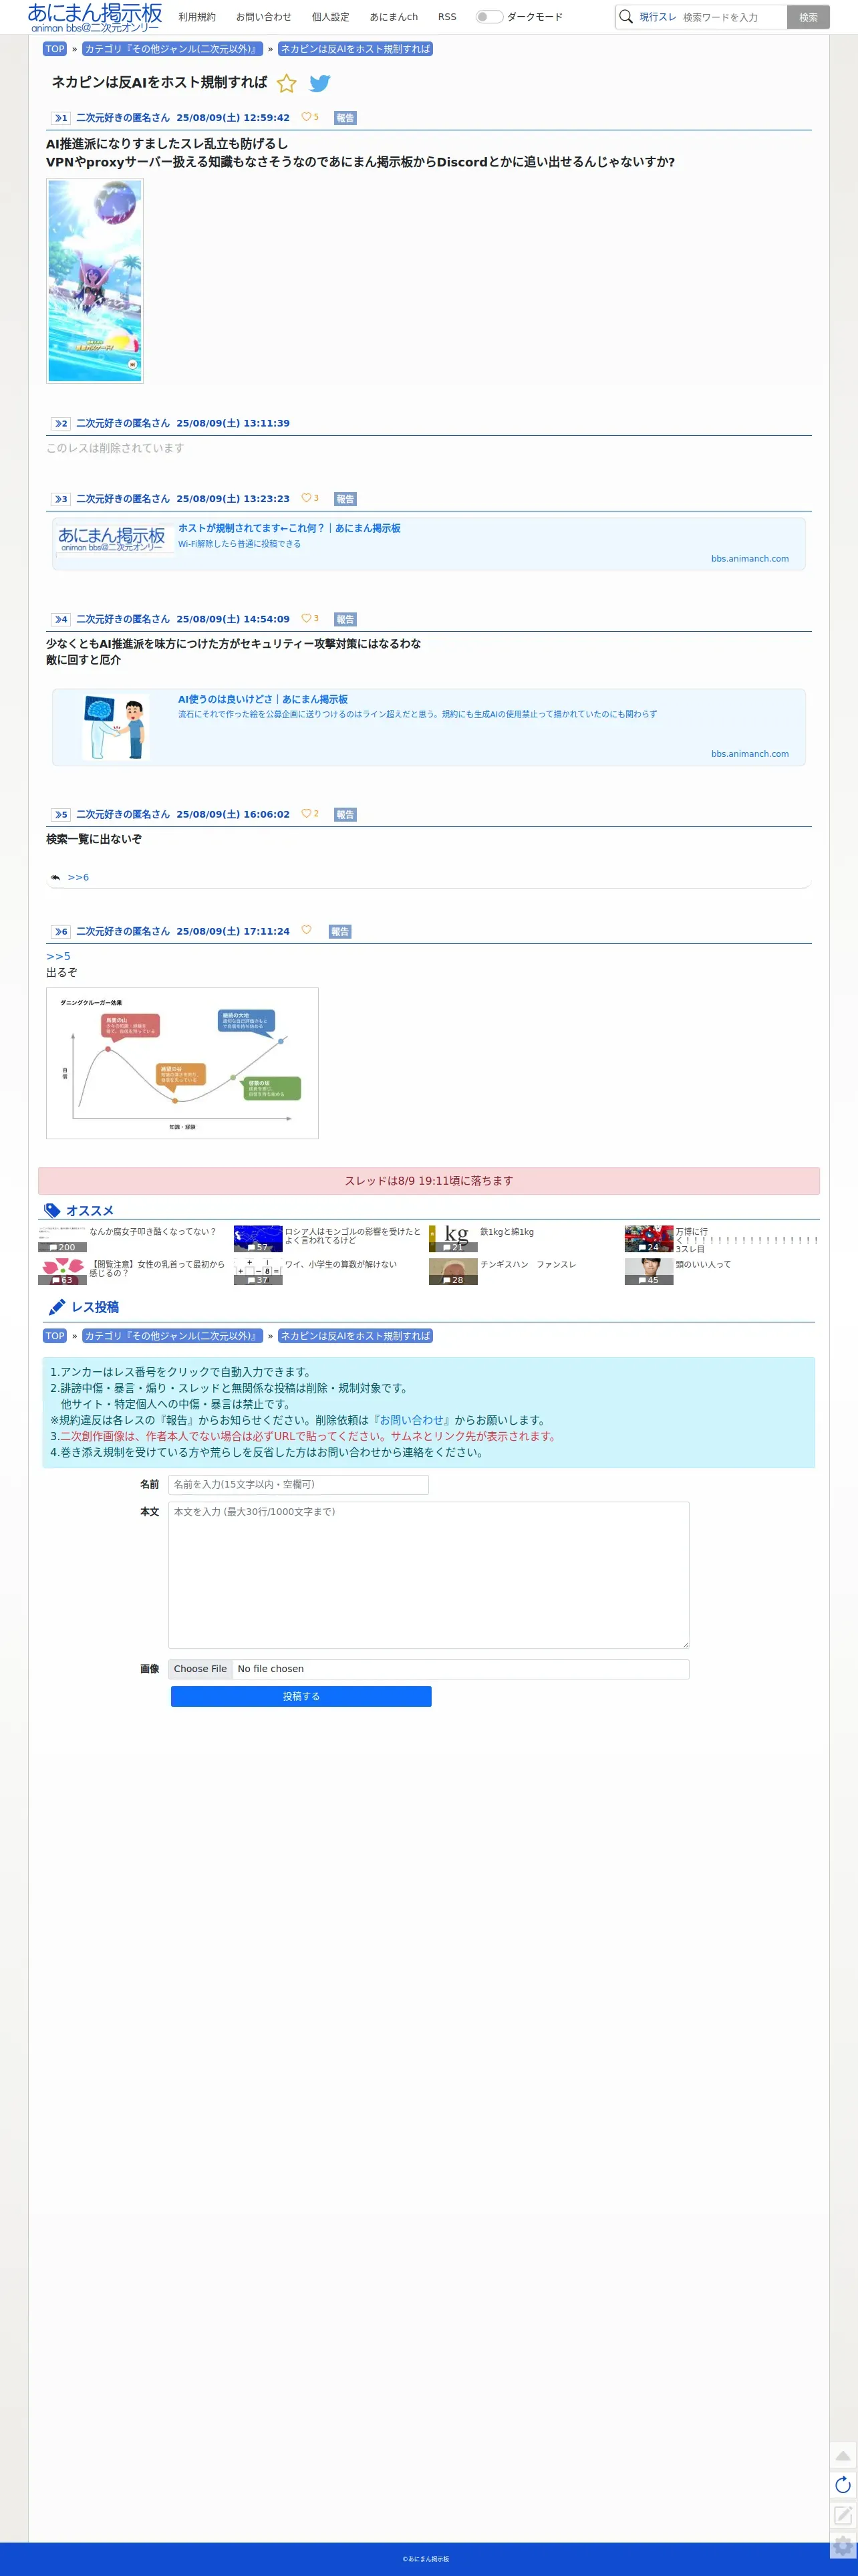
Task: Click the favorite star icon beside thread title
Action: click(x=286, y=83)
